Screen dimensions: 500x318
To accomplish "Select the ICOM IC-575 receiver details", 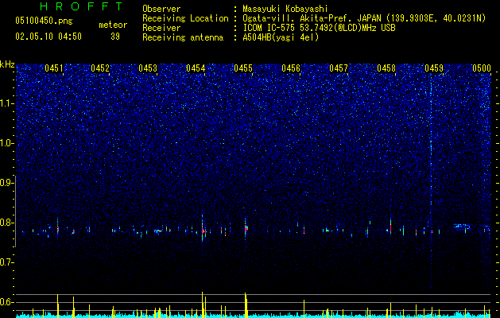I will (319, 28).
